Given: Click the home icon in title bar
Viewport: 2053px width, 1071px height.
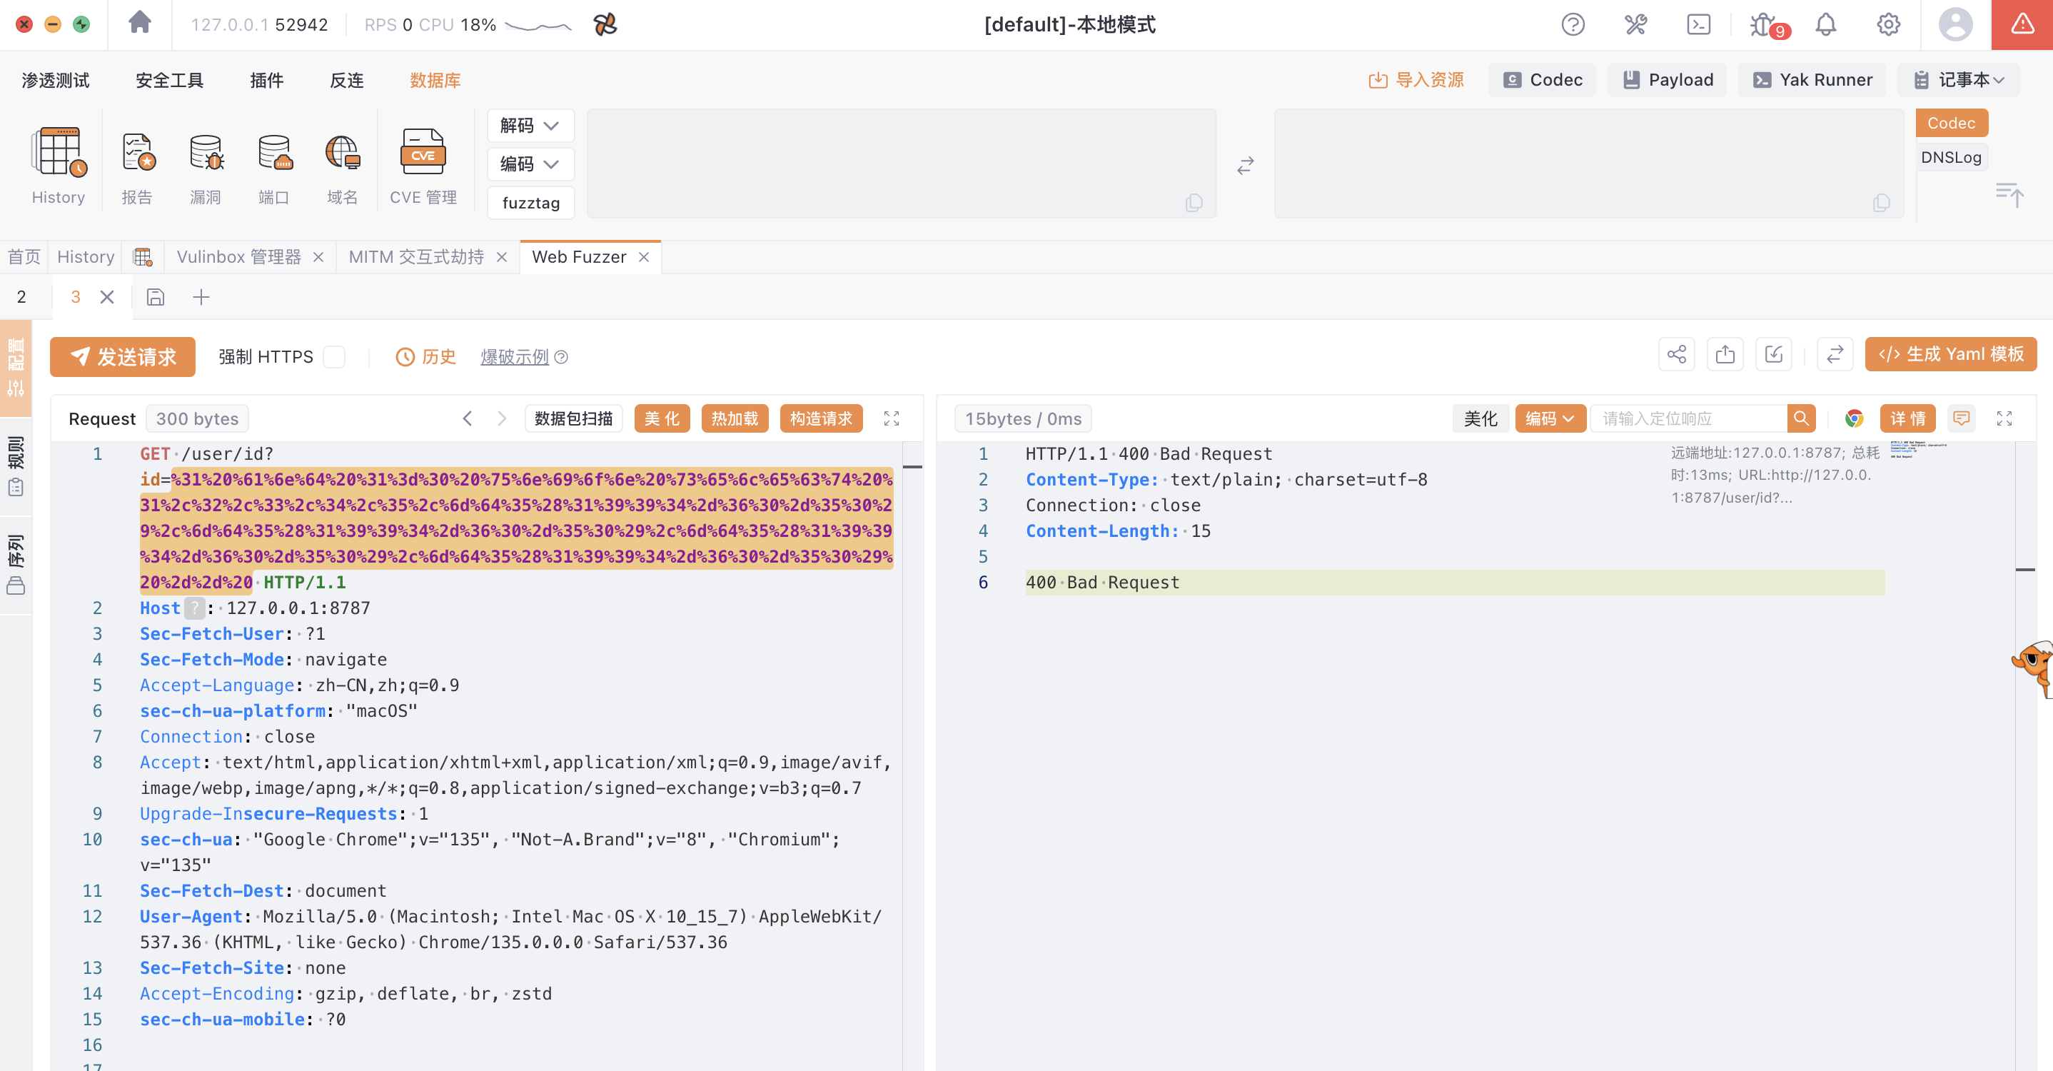Looking at the screenshot, I should coord(139,23).
